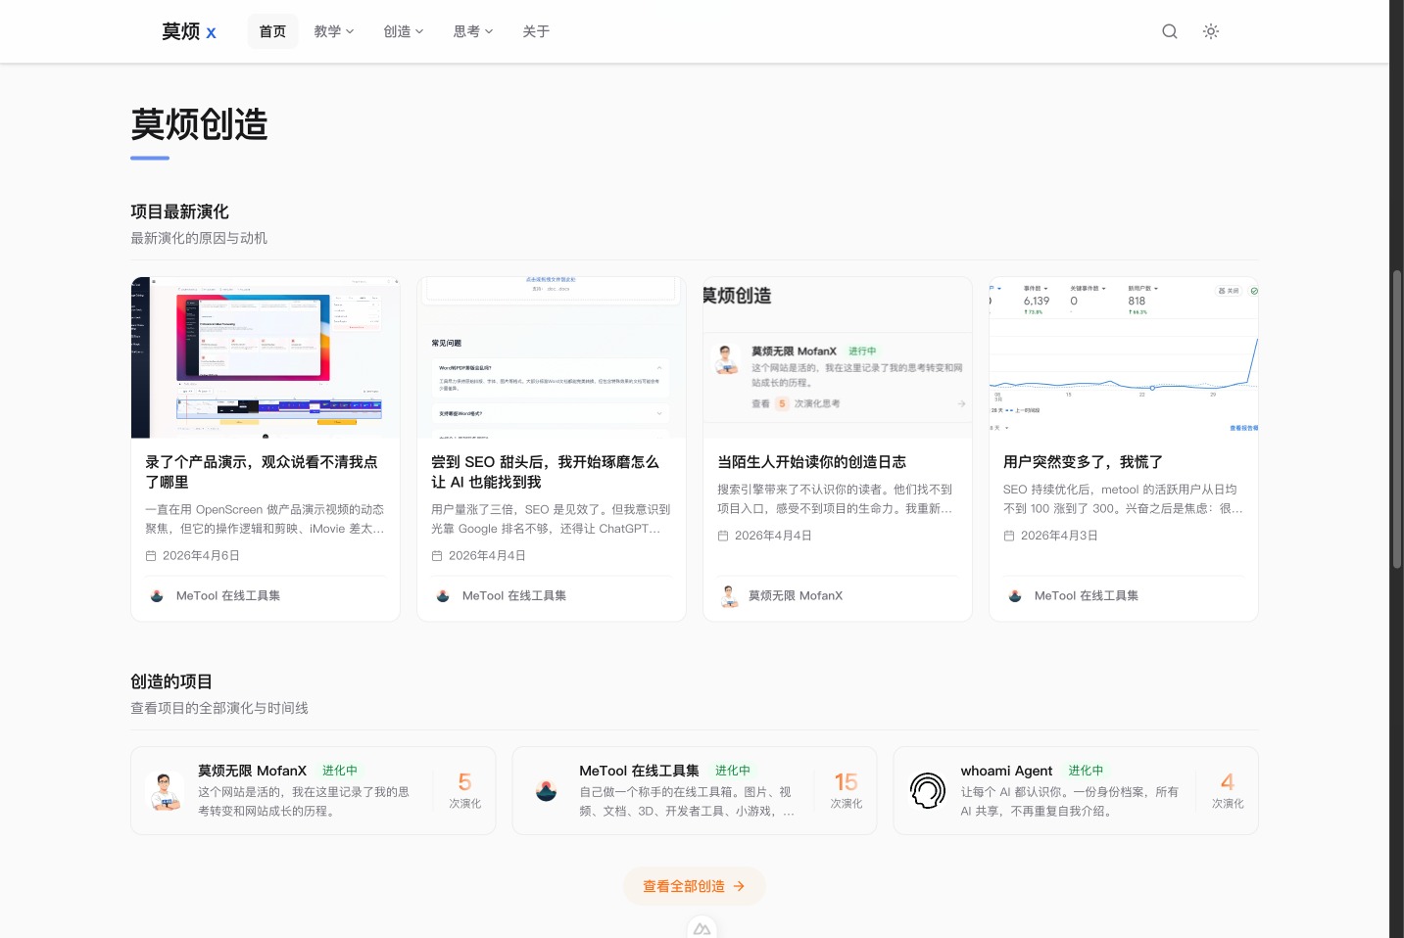Viewport: 1404px width, 938px height.
Task: Open the article 用户突然变多了，我慌了
Action: pos(1082,461)
